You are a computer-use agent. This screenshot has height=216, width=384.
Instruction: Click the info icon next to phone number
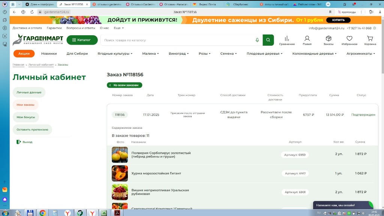tap(375, 28)
